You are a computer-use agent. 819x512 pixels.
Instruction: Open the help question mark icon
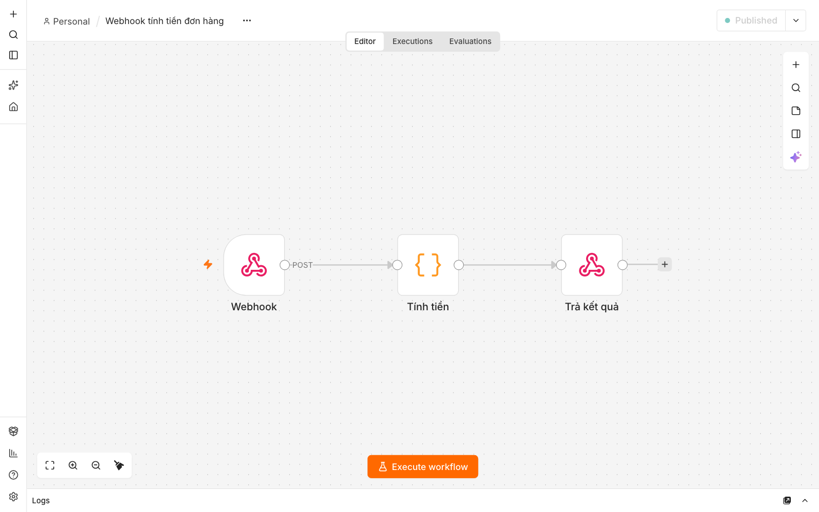(x=13, y=475)
